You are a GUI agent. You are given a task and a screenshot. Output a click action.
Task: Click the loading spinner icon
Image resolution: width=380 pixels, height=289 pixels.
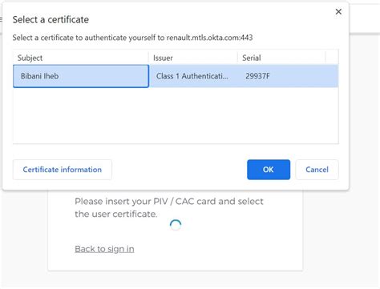(176, 225)
